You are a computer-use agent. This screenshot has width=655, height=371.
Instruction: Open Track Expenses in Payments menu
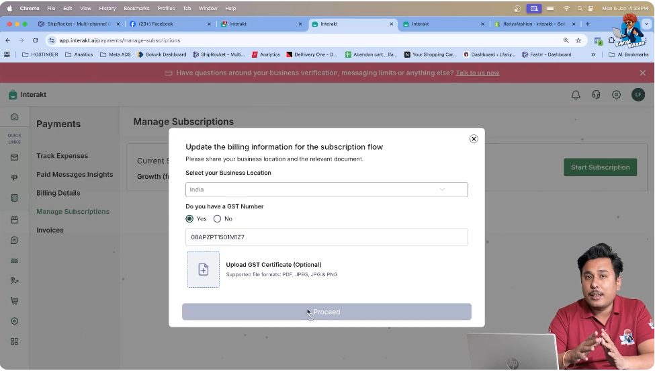click(x=62, y=156)
